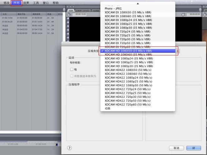Image resolution: width=207 pixels, height=155 pixels.
Task: Choose XDCAM HD 1080p30 (35 Mb/s VBR)
Action: tap(138, 66)
